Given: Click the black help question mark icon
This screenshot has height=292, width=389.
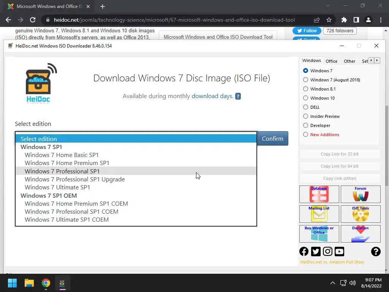Looking at the screenshot, I should tap(376, 252).
